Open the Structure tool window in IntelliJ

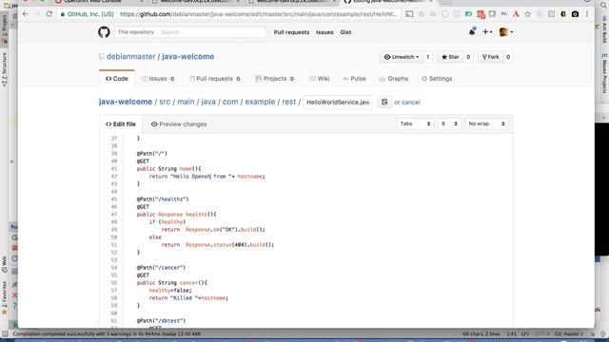click(4, 69)
